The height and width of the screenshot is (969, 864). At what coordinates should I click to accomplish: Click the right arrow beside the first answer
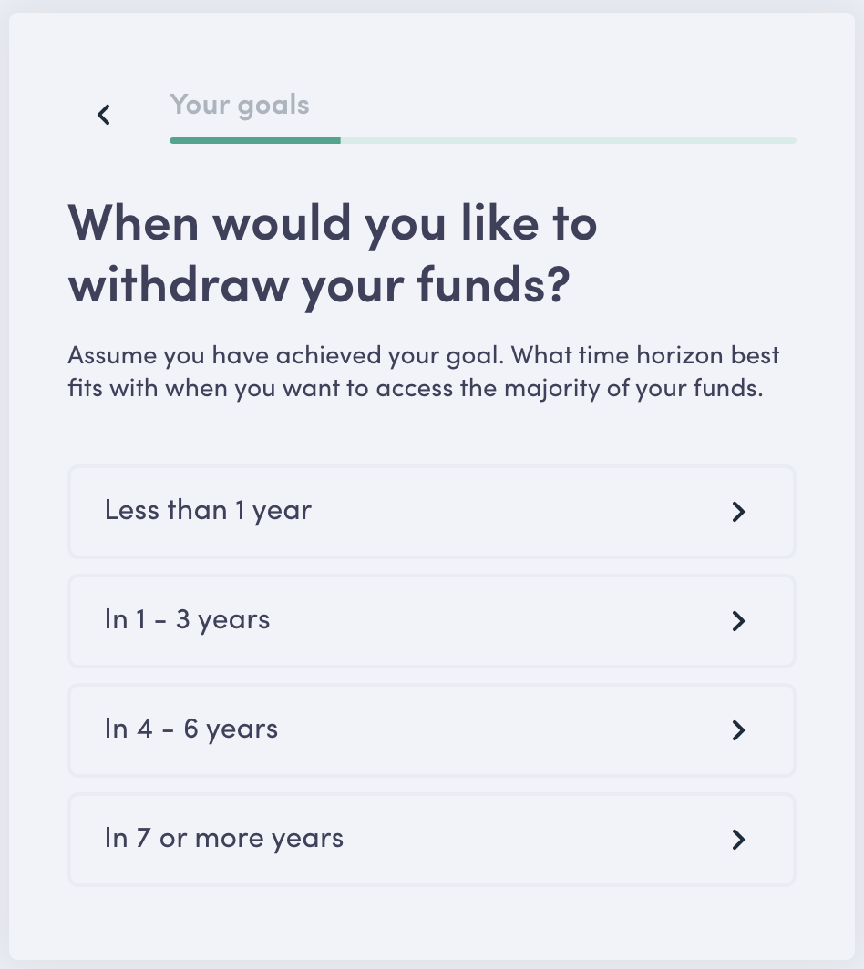tap(738, 512)
